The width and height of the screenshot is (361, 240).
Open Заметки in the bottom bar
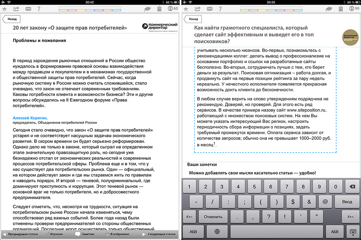click(84, 234)
